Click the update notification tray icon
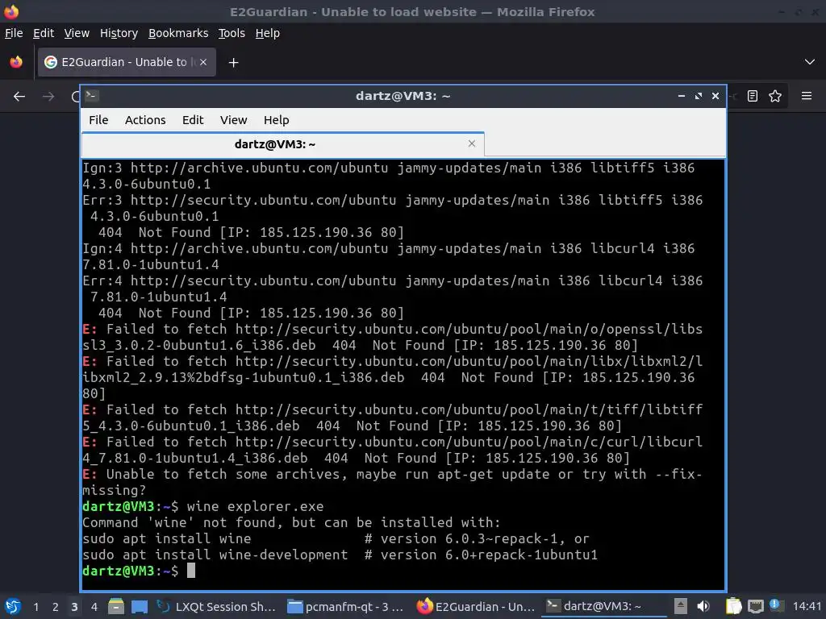 (775, 605)
